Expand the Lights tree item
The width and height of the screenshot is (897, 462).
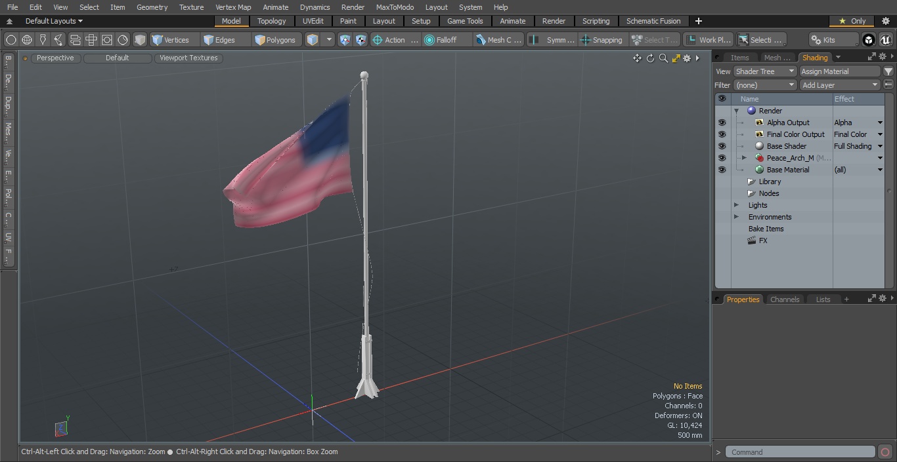coord(736,205)
